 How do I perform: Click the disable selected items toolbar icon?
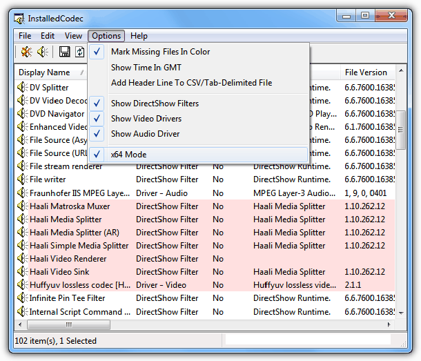click(x=27, y=52)
